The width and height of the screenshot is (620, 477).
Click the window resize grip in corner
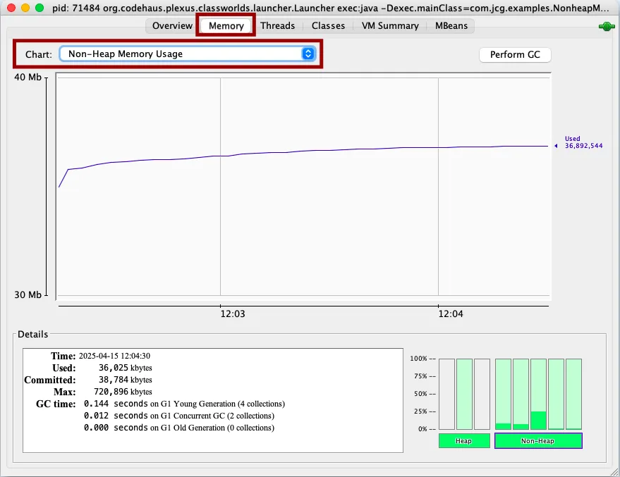(614, 471)
